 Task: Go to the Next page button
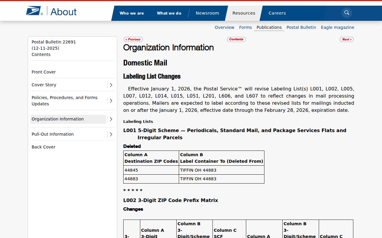(x=347, y=40)
